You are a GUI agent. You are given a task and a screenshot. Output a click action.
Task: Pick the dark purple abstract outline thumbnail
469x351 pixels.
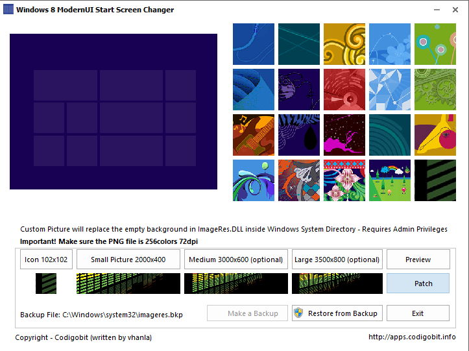pos(299,90)
